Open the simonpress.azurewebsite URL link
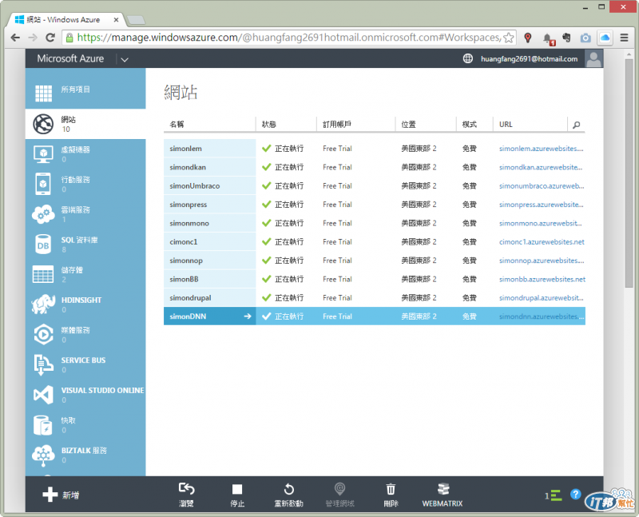639x517 pixels. click(542, 205)
